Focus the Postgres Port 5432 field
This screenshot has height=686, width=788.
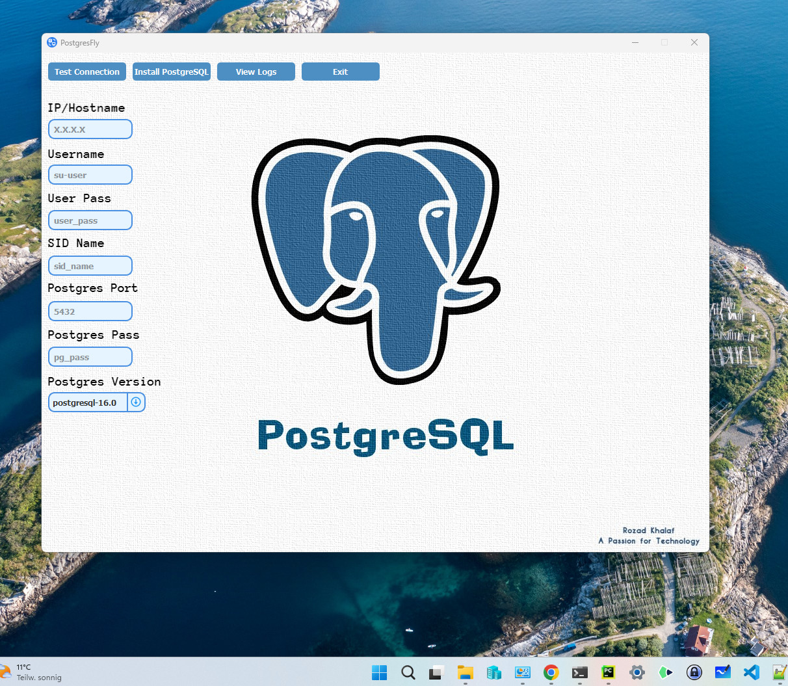(90, 311)
